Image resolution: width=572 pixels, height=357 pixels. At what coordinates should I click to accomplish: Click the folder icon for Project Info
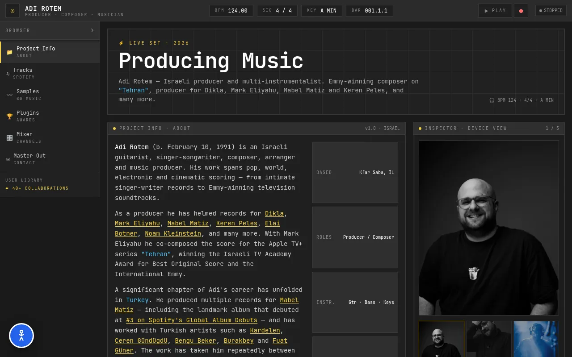(9, 52)
